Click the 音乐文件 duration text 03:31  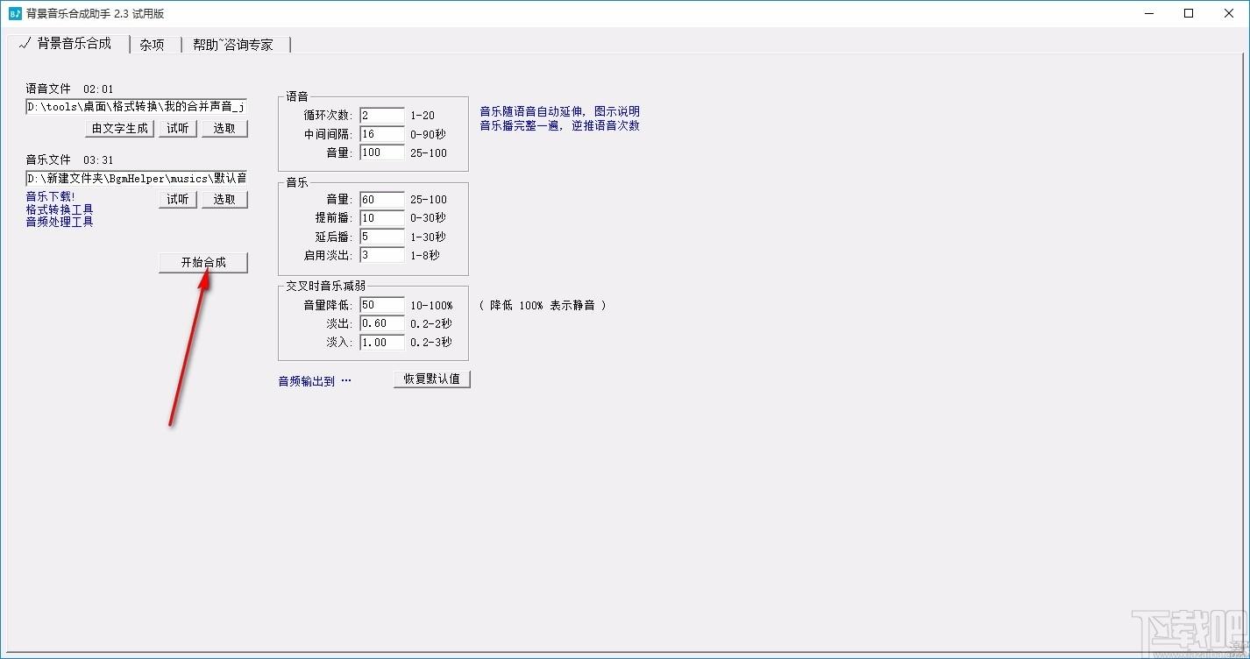point(98,160)
